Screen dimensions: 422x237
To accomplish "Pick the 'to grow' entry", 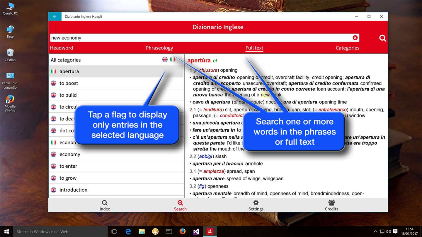I will point(116,178).
